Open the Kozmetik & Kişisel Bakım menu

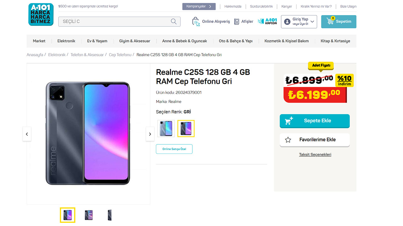[x=287, y=41]
